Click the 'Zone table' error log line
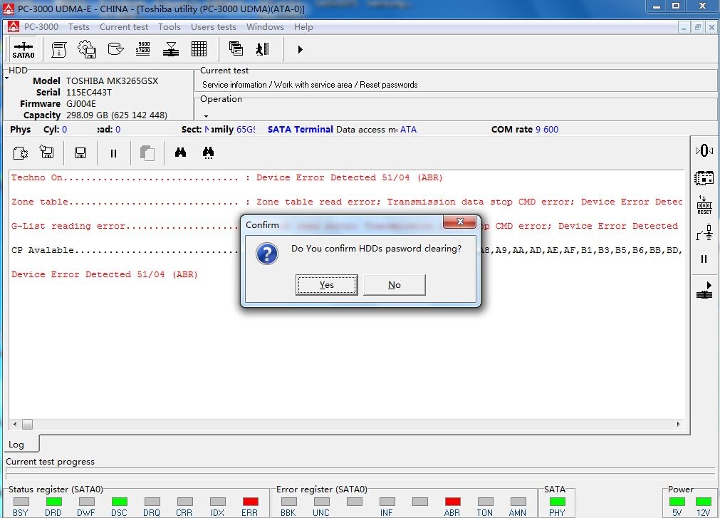This screenshot has width=720, height=518. pos(347,202)
